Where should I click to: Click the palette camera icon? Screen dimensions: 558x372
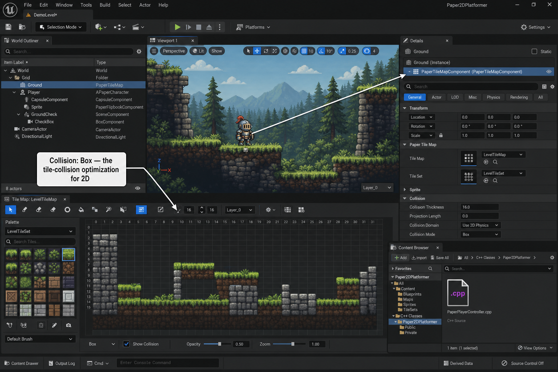[69, 325]
